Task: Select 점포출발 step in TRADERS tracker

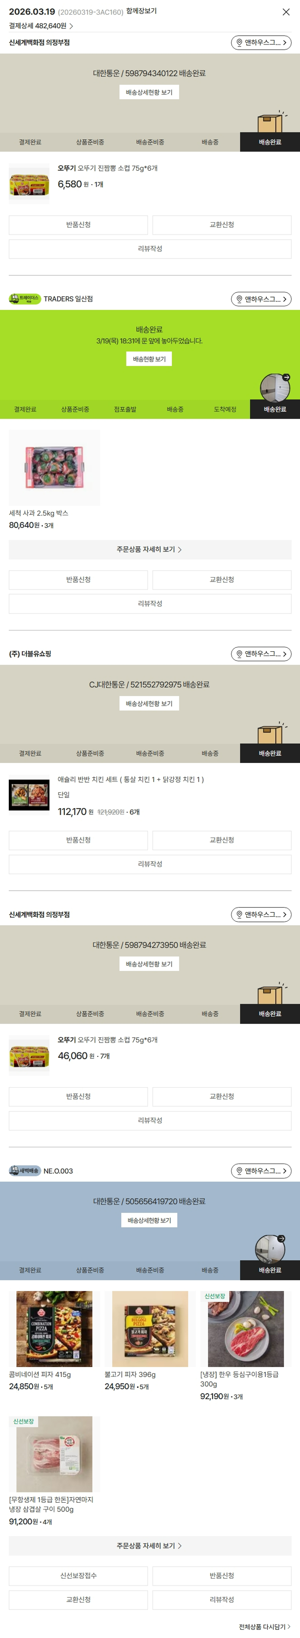Action: [x=125, y=409]
